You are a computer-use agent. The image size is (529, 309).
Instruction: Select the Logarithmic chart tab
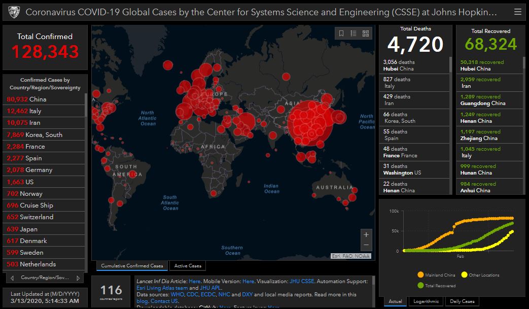coord(426,301)
